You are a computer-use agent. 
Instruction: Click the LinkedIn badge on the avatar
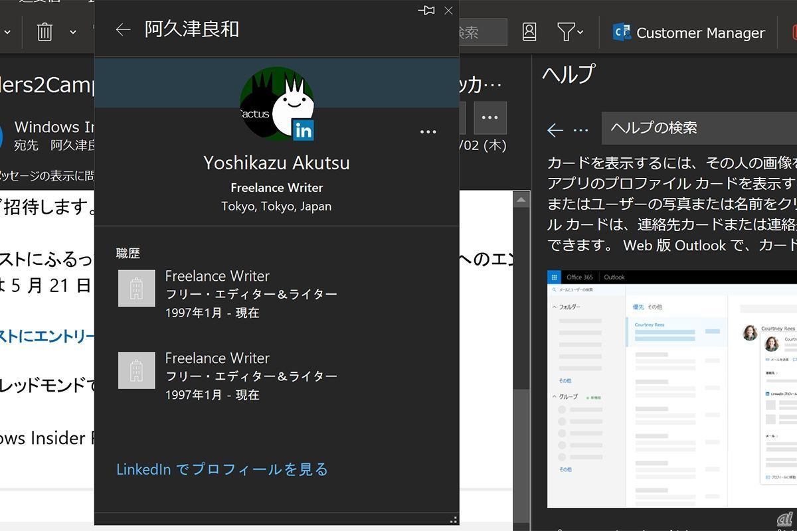(303, 130)
